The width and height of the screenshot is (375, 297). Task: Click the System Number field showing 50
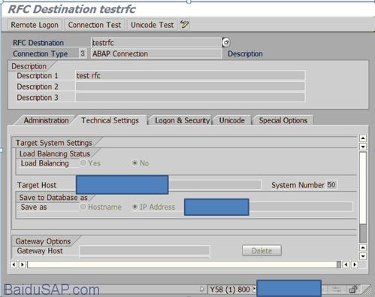(331, 185)
